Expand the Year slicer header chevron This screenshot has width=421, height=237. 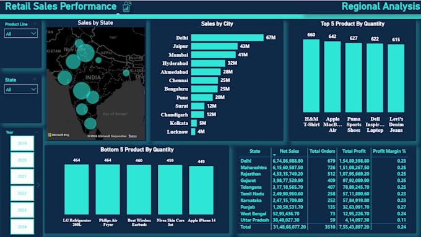37,132
